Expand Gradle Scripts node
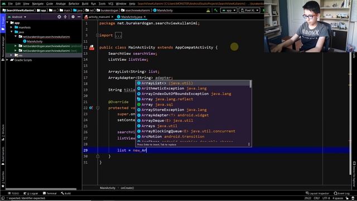 (x=7, y=60)
